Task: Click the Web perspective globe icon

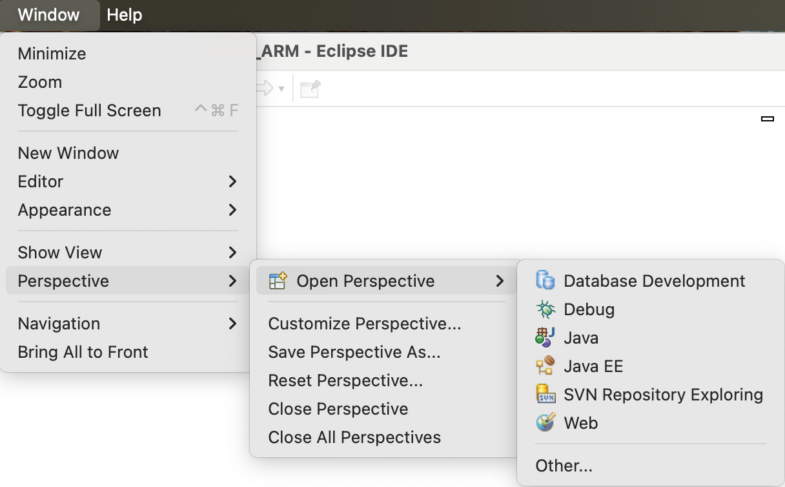Action: pos(545,423)
